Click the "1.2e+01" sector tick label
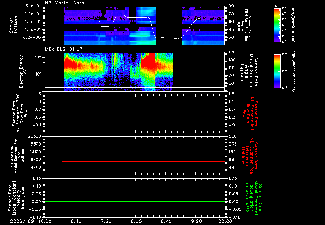 (x=33, y=30)
